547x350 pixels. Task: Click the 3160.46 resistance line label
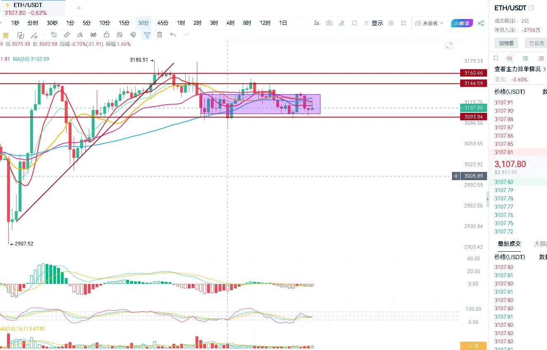473,73
